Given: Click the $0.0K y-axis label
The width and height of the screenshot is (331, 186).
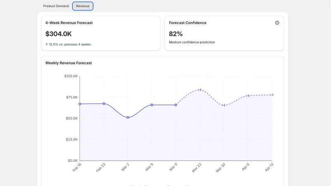Looking at the screenshot, I should 73,161.
